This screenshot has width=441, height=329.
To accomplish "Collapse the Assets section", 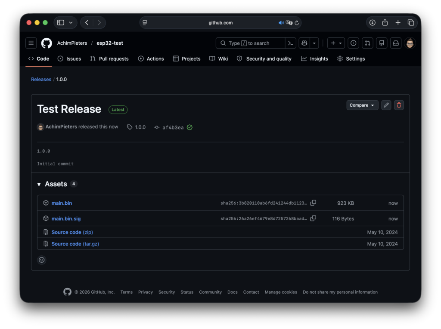I will tap(39, 184).
